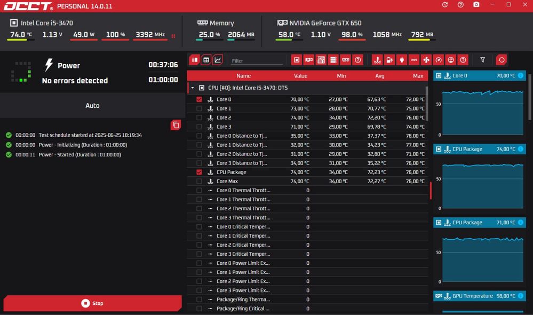Toggle the CPU sensor source filter

[297, 60]
